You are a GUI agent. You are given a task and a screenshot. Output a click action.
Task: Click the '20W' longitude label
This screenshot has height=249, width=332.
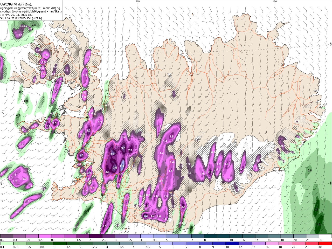[x=138, y=1]
